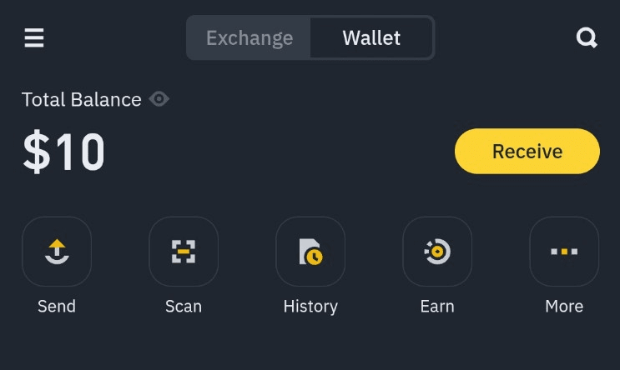Click the Scan label
This screenshot has height=370, width=620.
coord(184,306)
